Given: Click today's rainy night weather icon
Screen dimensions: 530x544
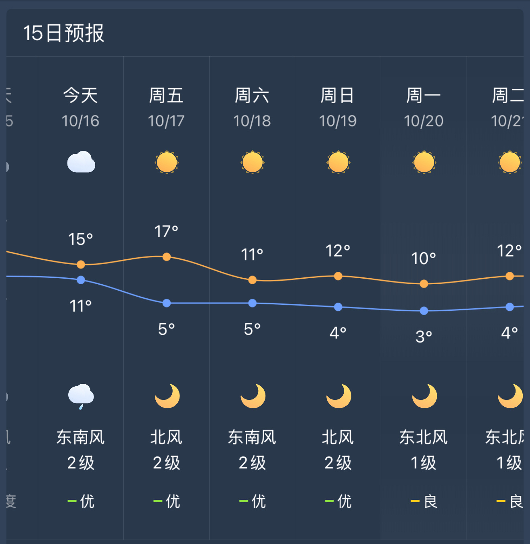Looking at the screenshot, I should tap(81, 397).
